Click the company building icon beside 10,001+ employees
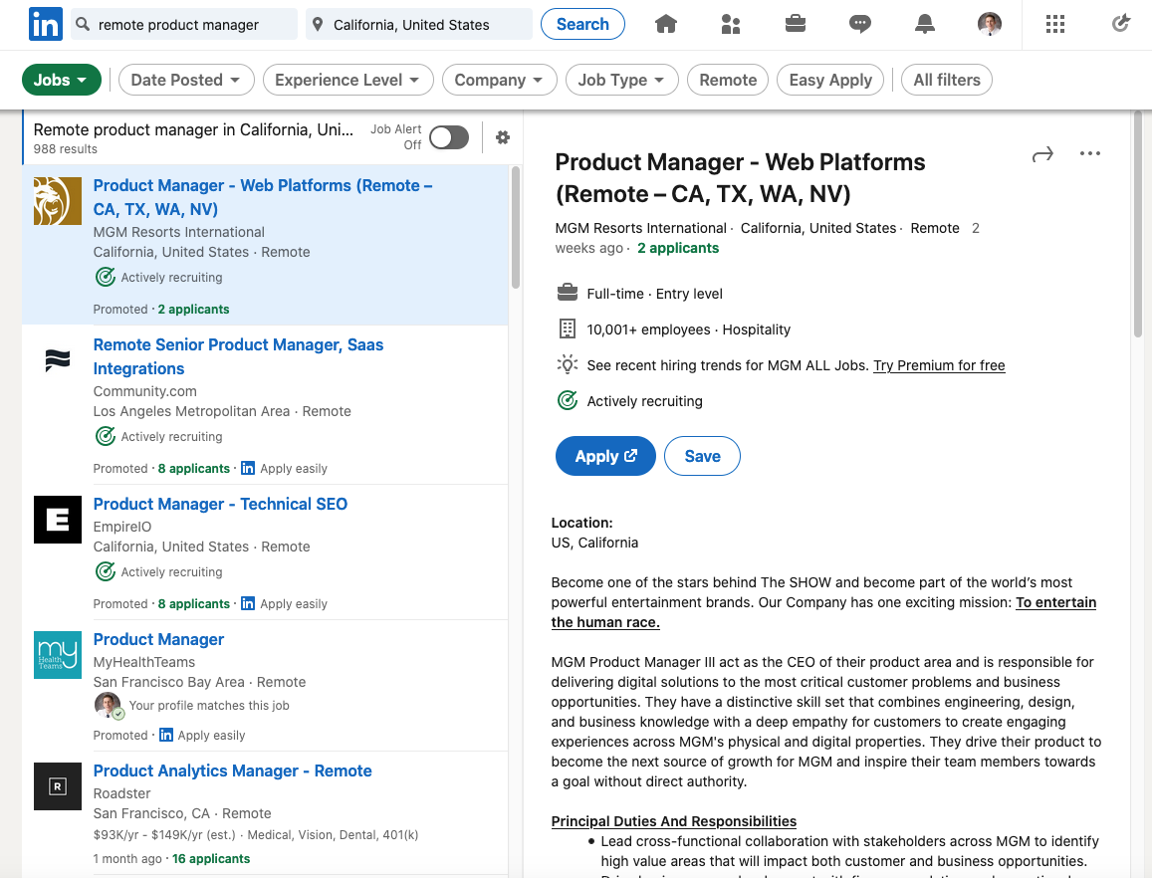Image resolution: width=1152 pixels, height=878 pixels. 568,329
